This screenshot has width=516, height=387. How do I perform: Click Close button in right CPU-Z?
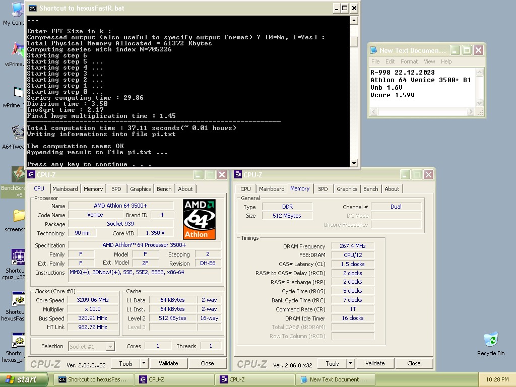coord(414,363)
